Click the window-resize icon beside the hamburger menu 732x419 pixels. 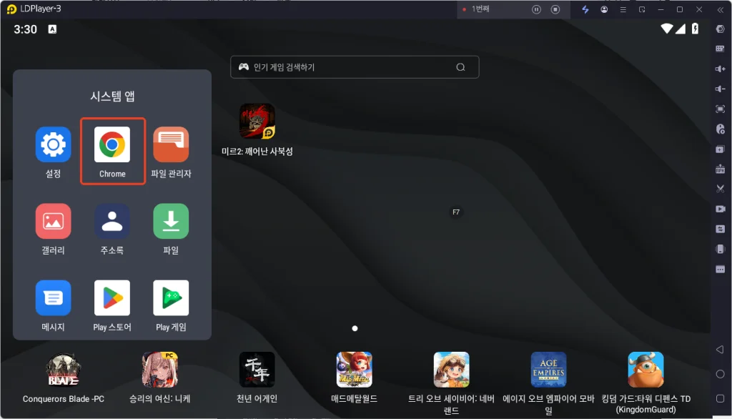[642, 9]
